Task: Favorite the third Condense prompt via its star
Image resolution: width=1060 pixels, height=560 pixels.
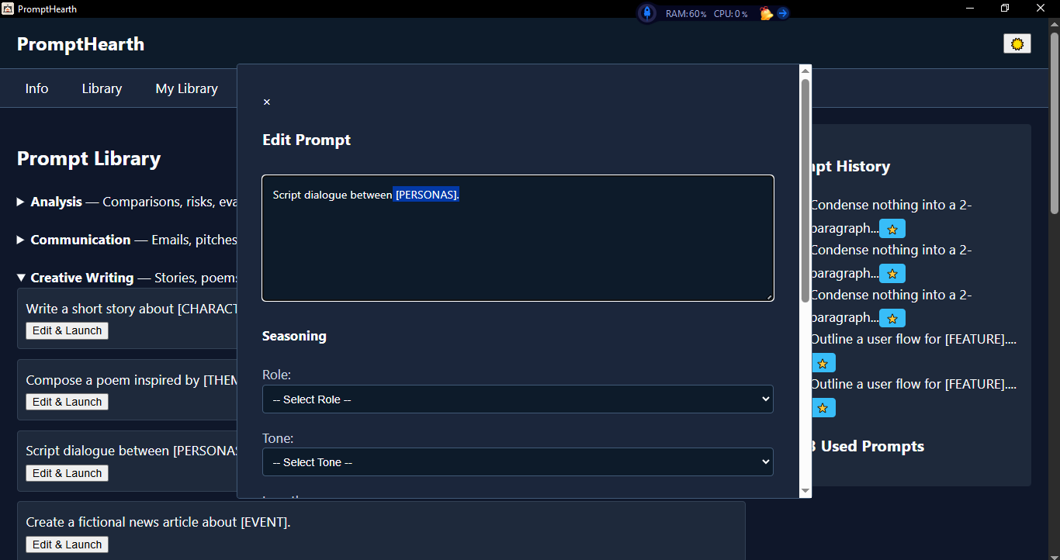Action: tap(892, 318)
